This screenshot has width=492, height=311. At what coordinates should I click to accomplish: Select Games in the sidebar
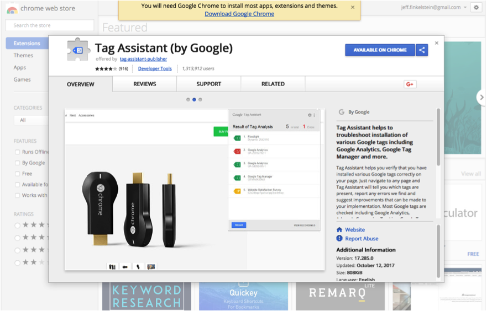coord(22,79)
